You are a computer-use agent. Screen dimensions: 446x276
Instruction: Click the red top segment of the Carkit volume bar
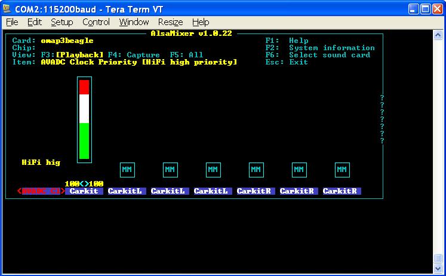click(x=84, y=87)
